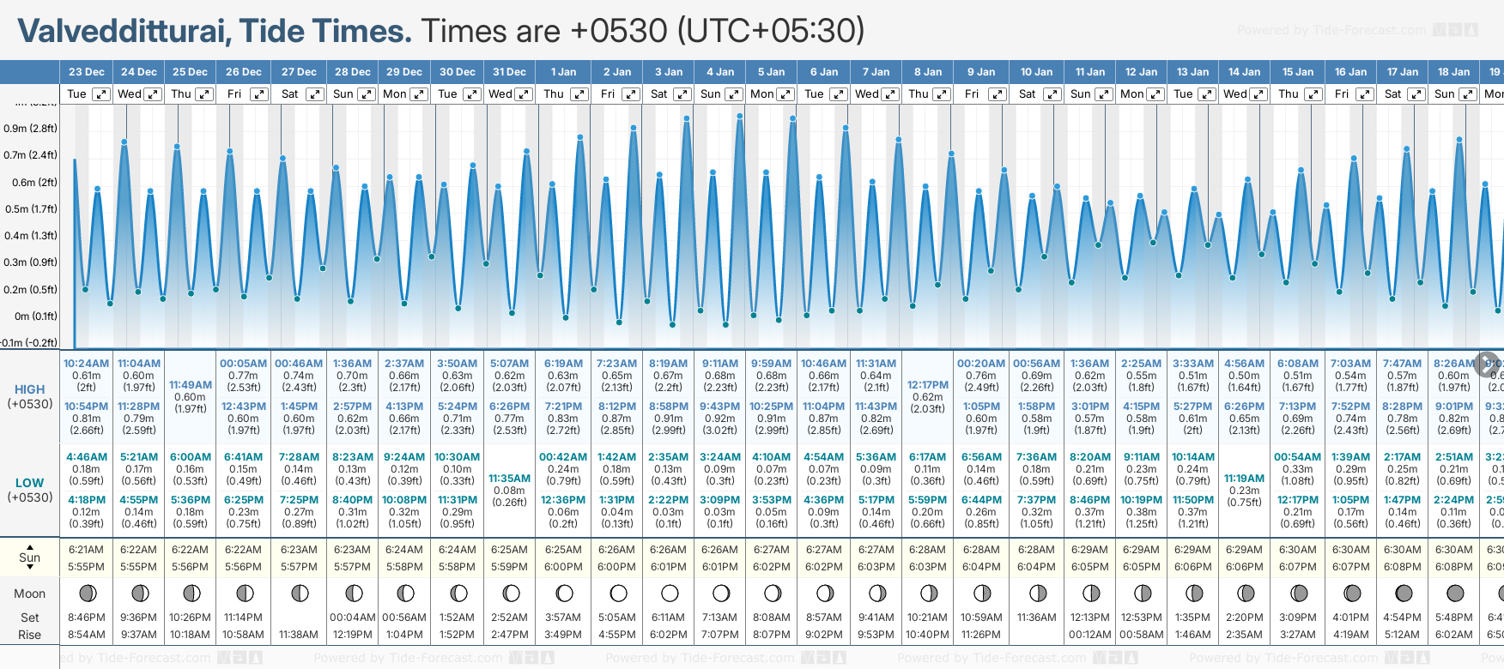Click the expand icon beside Fri 26 Dec
This screenshot has width=1504, height=669.
click(258, 94)
